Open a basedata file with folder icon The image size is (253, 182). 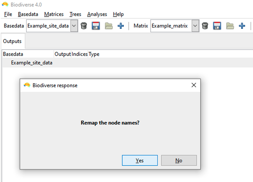click(x=109, y=26)
